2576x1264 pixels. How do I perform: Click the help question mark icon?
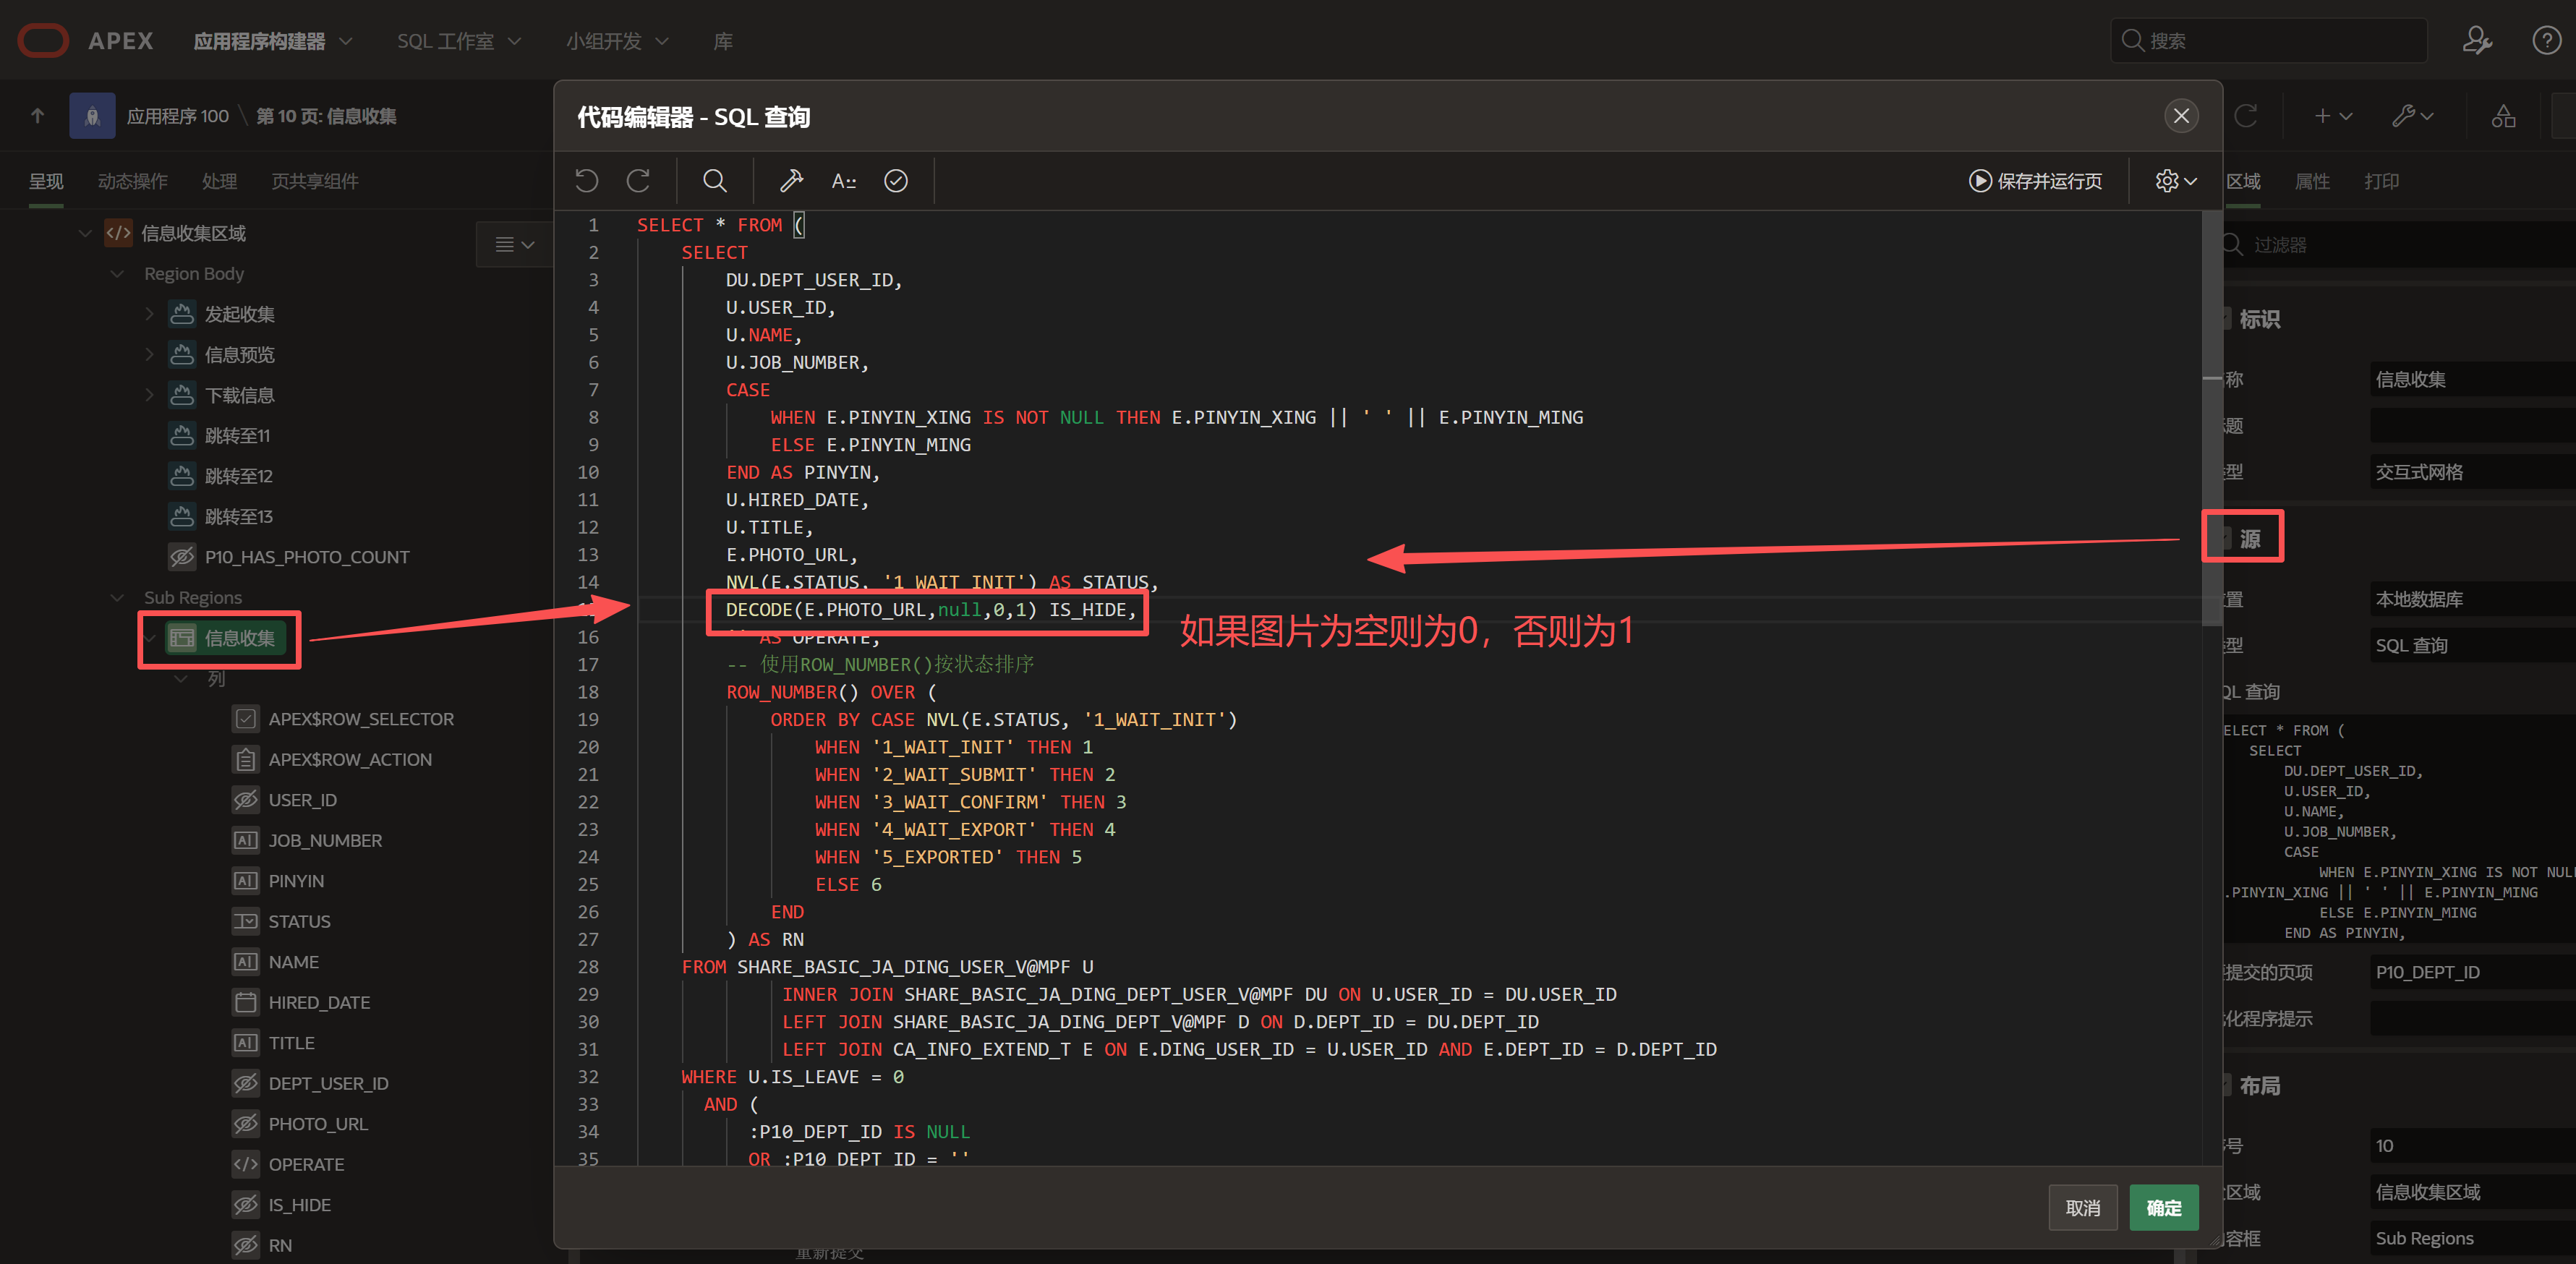click(2546, 40)
